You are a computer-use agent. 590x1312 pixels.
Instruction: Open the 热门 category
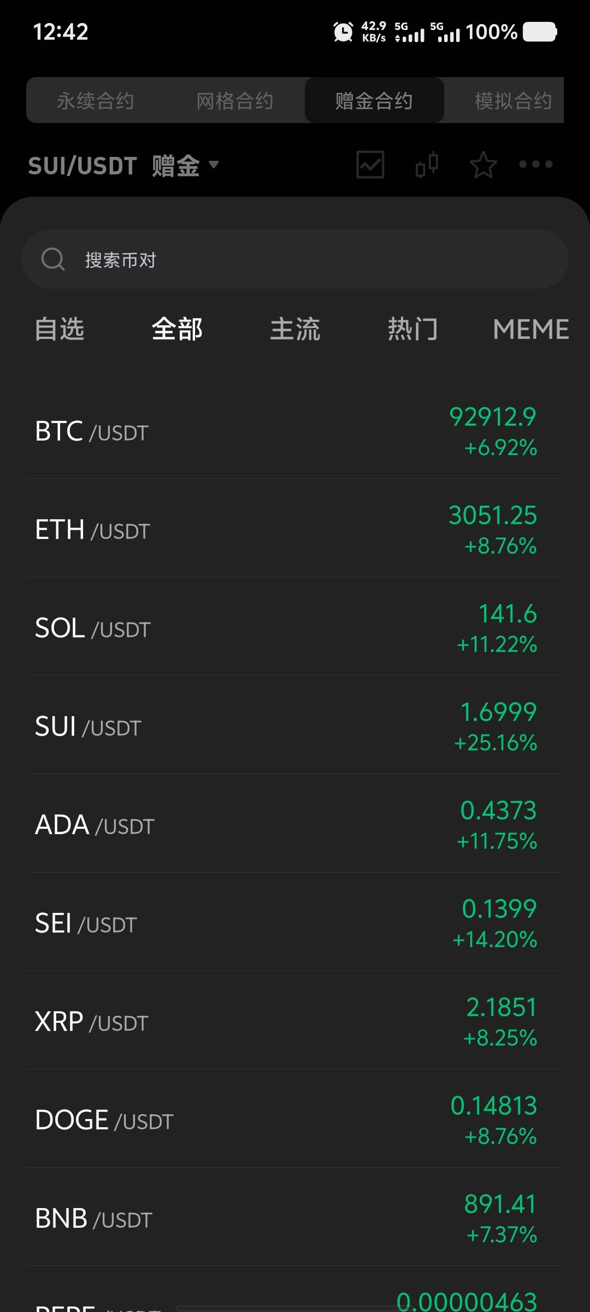412,329
